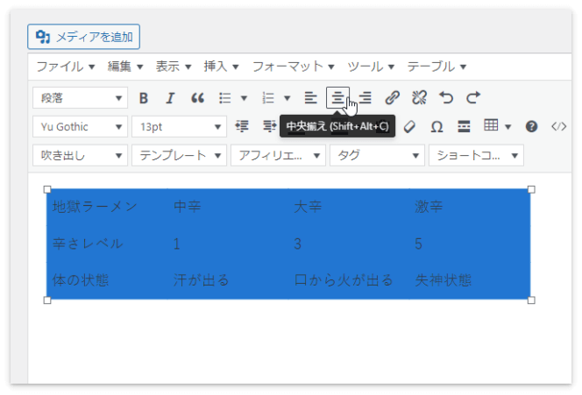Remove link with the broken chain icon
Screen dimensions: 582x395
click(419, 98)
